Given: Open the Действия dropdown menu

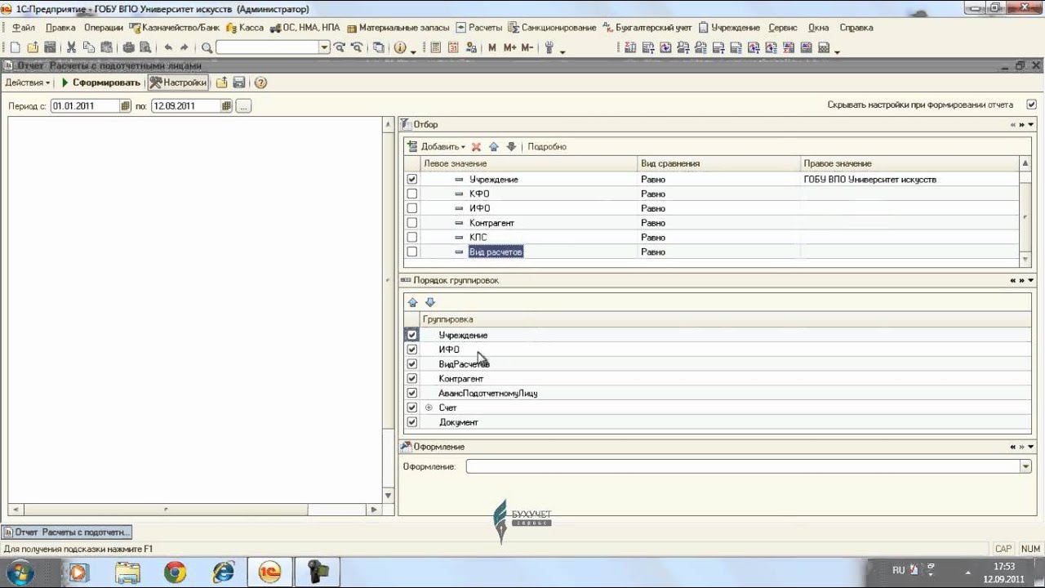Looking at the screenshot, I should (x=27, y=82).
